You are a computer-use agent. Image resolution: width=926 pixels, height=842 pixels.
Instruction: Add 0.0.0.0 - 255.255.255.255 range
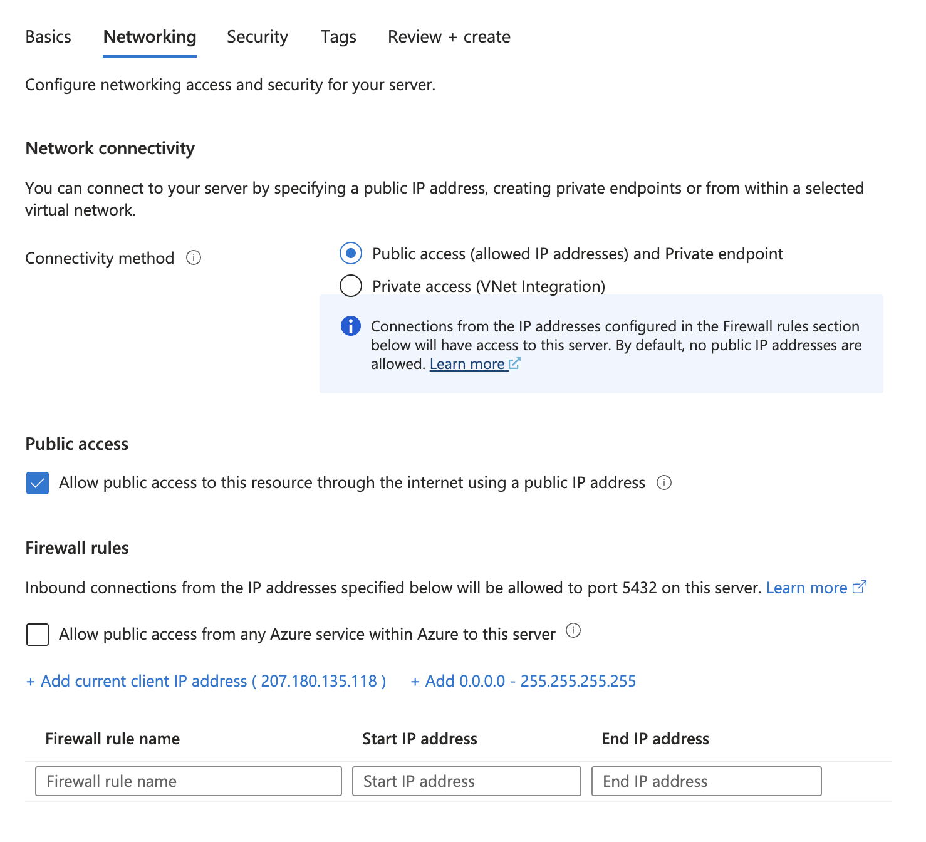pyautogui.click(x=523, y=681)
